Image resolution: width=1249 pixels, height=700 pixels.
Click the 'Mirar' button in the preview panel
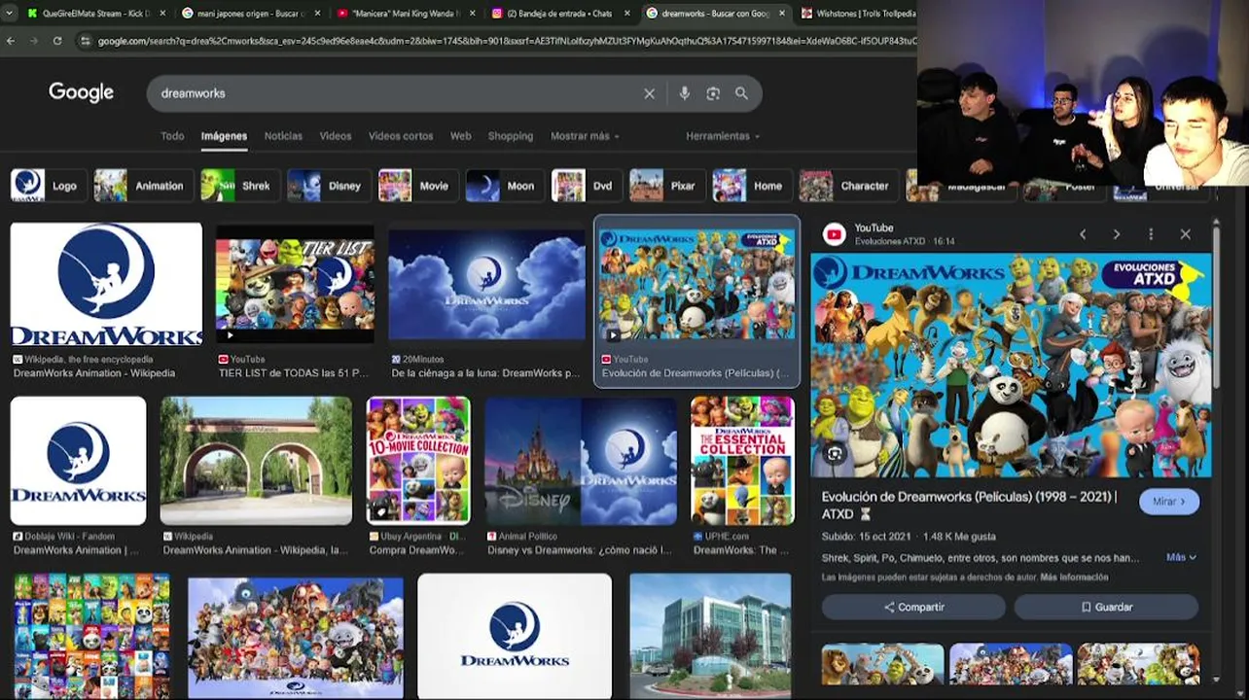(1169, 502)
